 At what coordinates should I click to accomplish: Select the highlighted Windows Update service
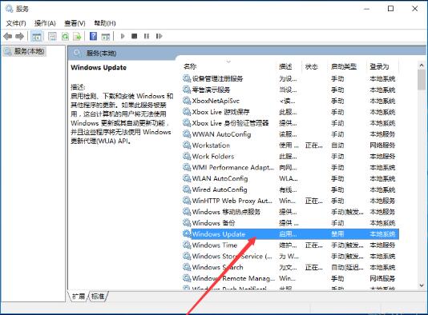point(290,234)
